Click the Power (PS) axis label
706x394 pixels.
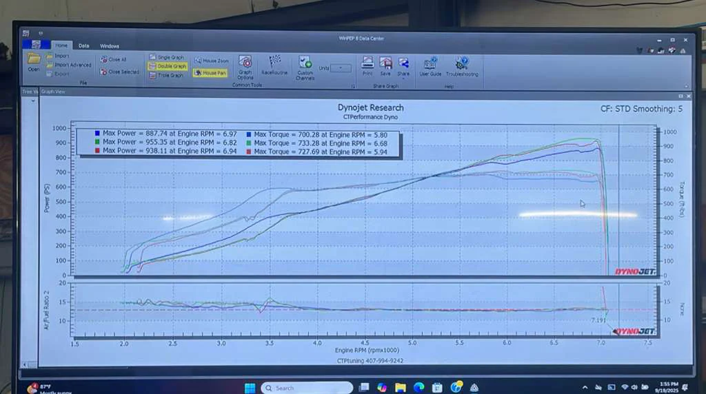[x=47, y=198]
